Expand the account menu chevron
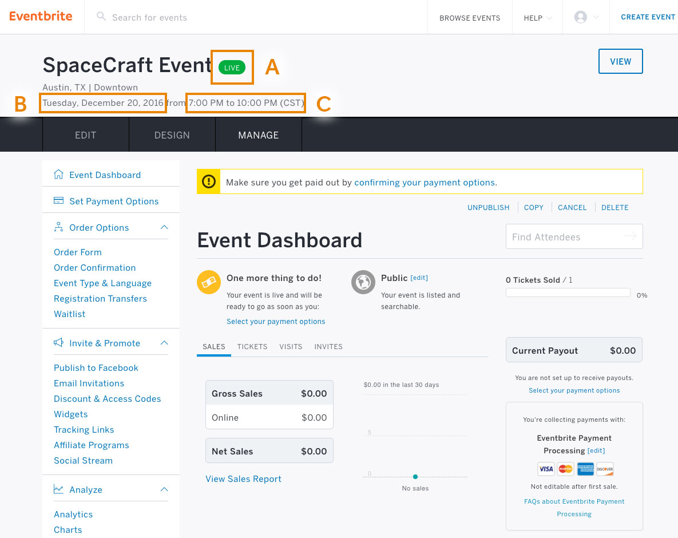The width and height of the screenshot is (678, 538). click(x=596, y=17)
